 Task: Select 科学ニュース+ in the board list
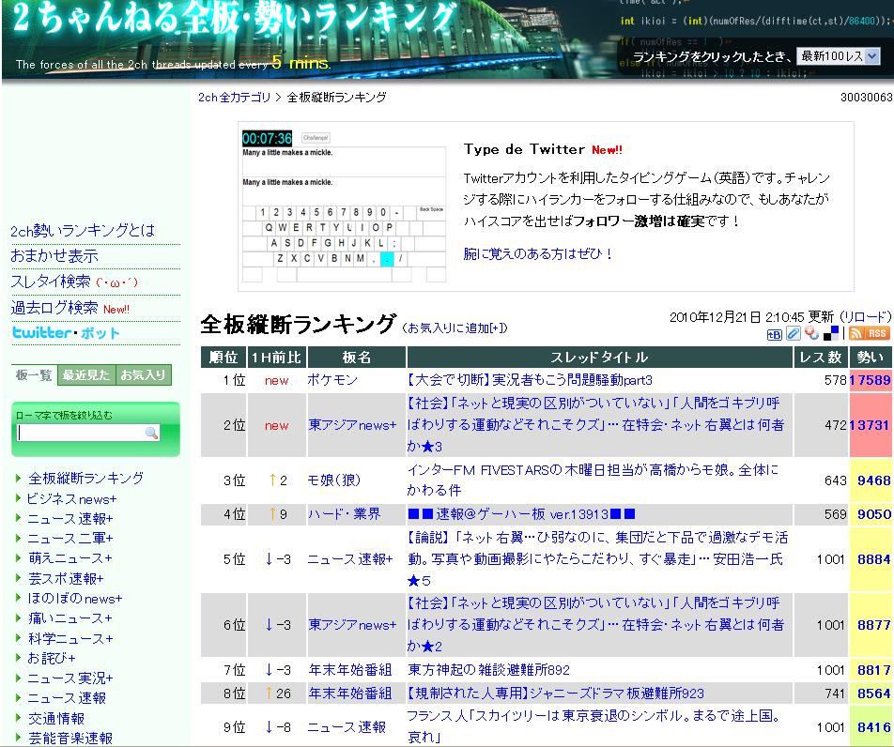pyautogui.click(x=70, y=638)
